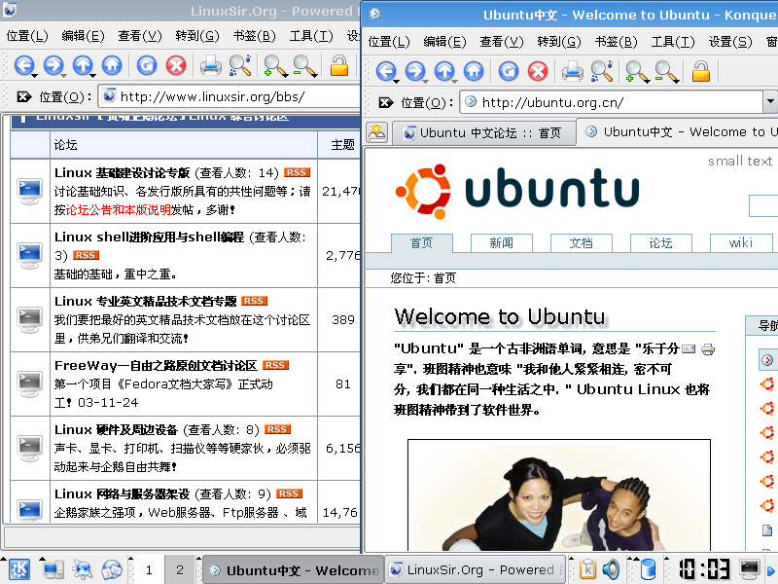
Task: Reload page in the Ubuntu Konqueror window
Action: point(508,71)
